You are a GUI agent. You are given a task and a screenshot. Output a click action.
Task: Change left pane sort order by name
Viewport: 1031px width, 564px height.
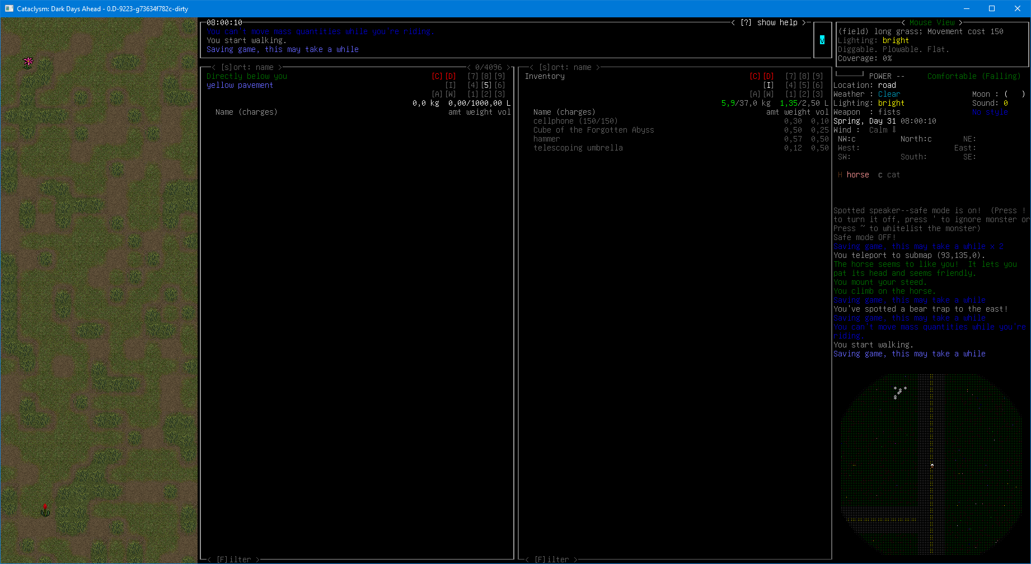point(247,67)
